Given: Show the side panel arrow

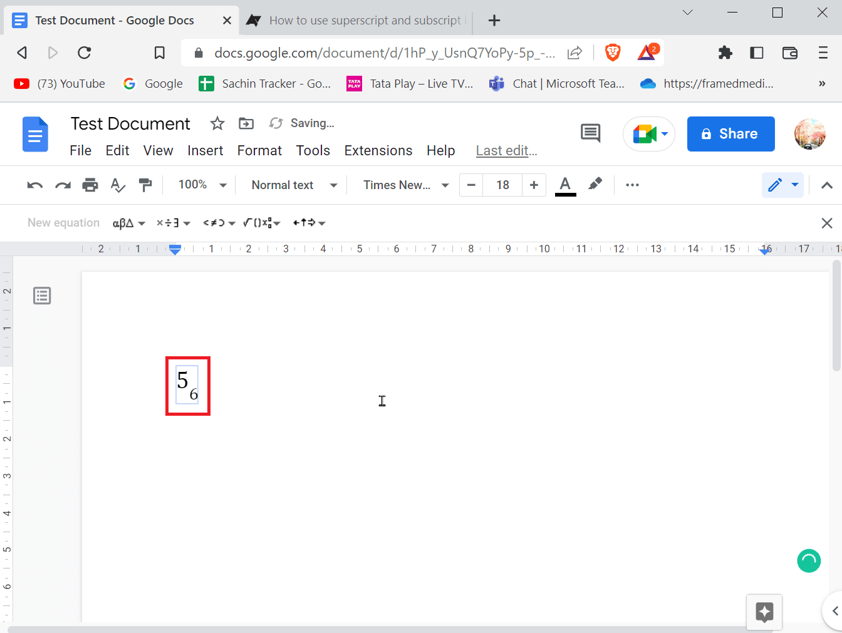Looking at the screenshot, I should pyautogui.click(x=834, y=611).
